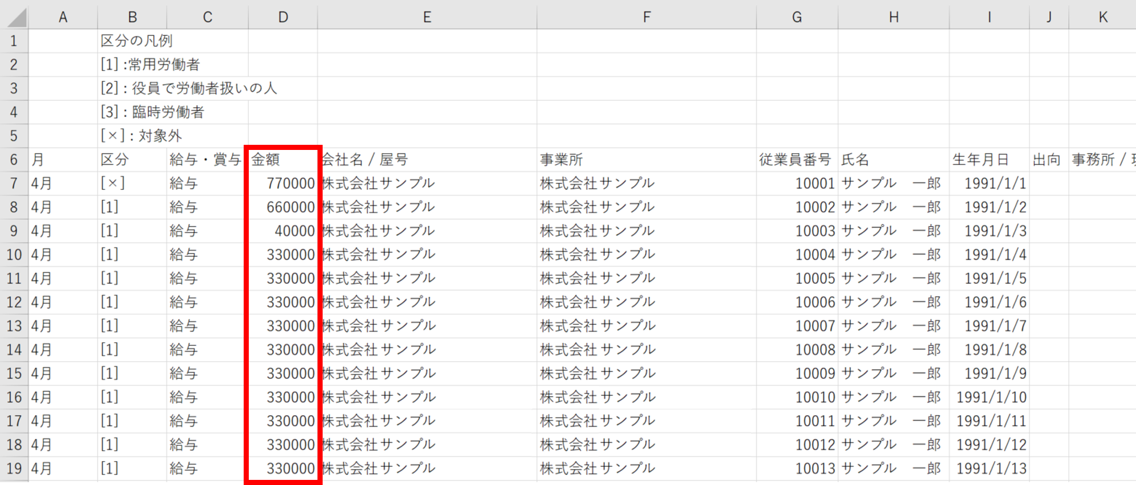Screen dimensions: 1136x485
Task: Select column F header
Action: tap(646, 17)
